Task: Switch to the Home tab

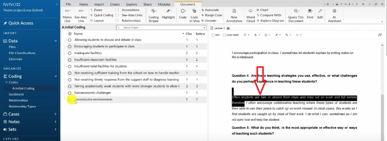Action: (84, 4)
